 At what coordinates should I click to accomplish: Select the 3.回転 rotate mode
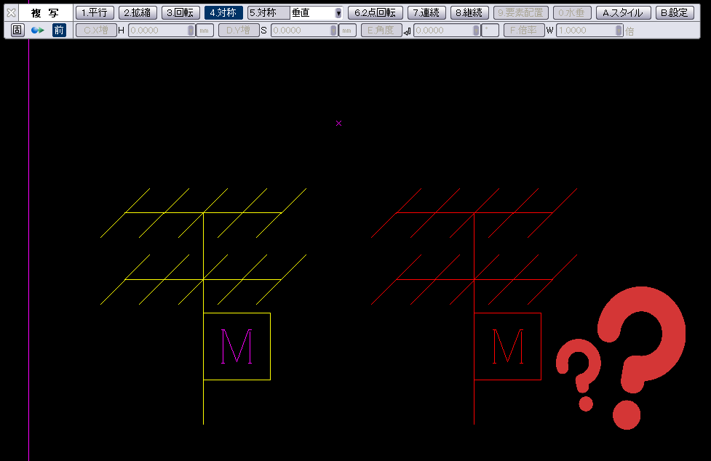[x=180, y=12]
